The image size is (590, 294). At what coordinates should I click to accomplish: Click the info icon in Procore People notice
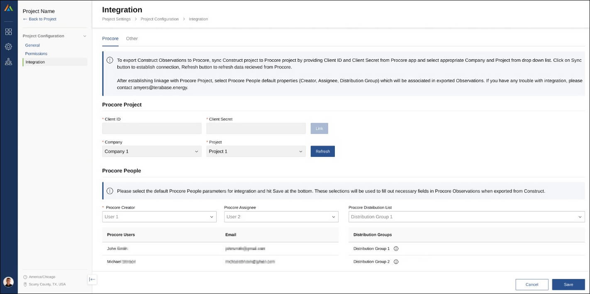(110, 191)
